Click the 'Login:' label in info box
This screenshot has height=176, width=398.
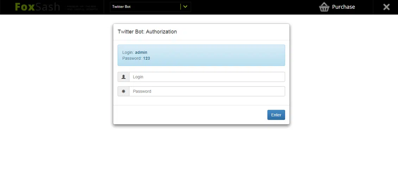pos(128,52)
